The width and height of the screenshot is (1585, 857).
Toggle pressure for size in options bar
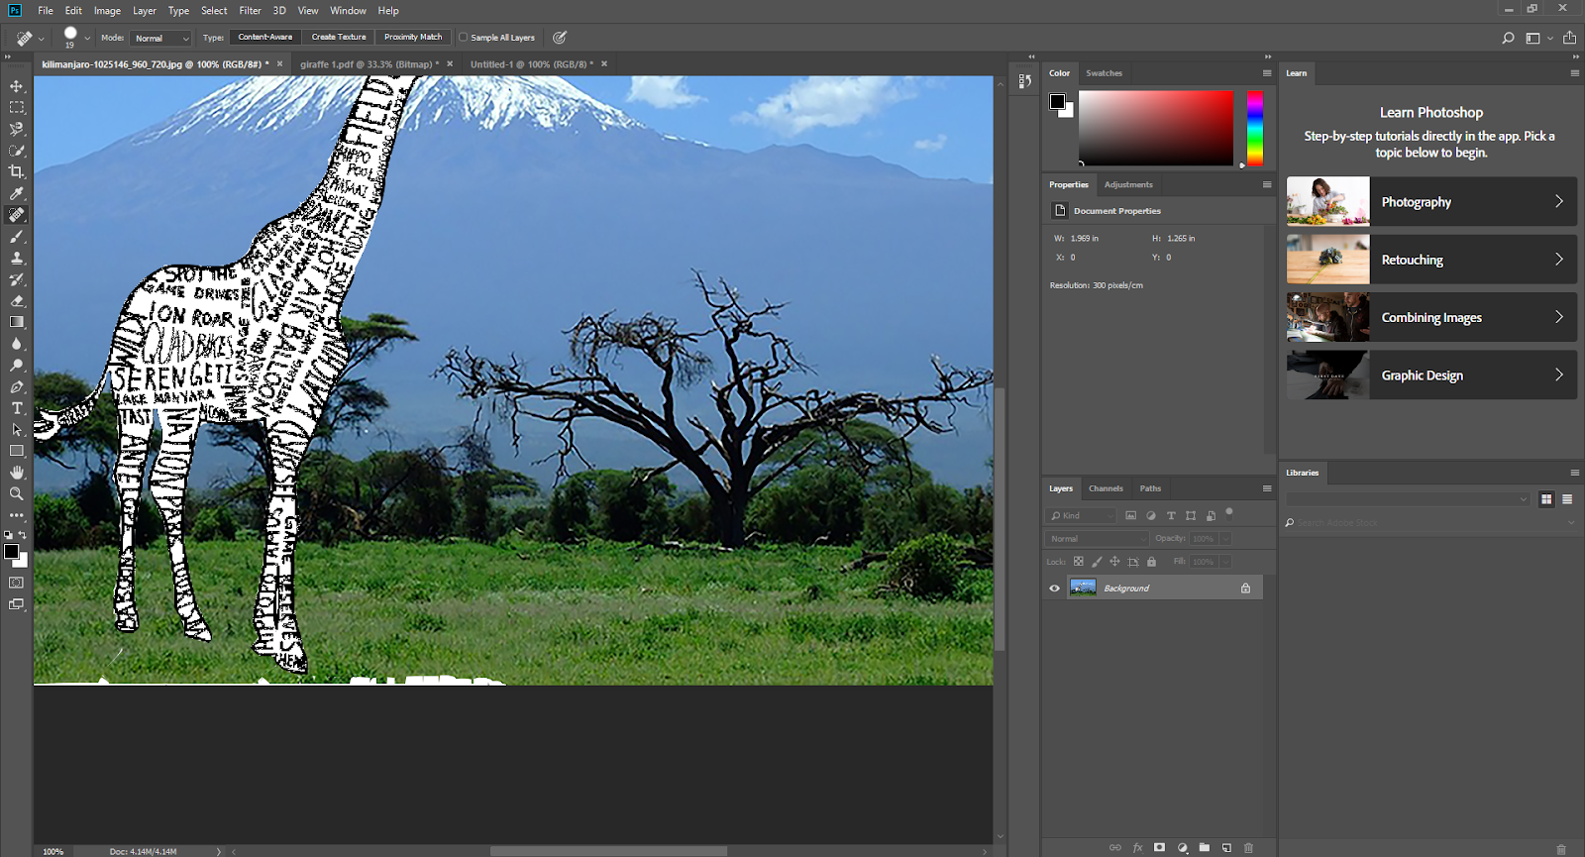pyautogui.click(x=560, y=38)
